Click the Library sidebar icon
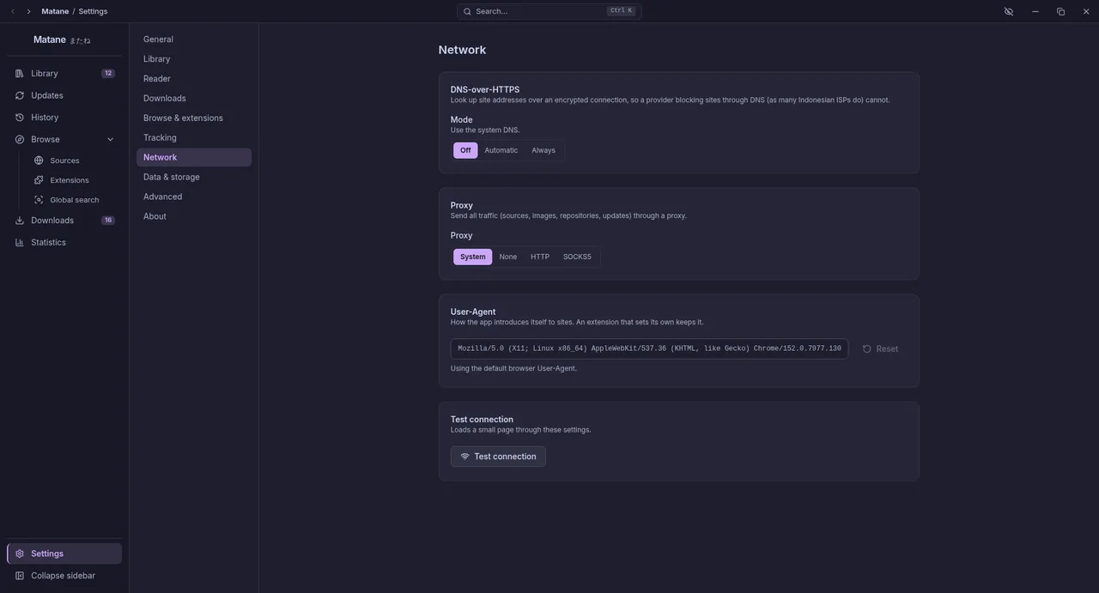Screen dimensions: 1099x593 [x=20, y=74]
